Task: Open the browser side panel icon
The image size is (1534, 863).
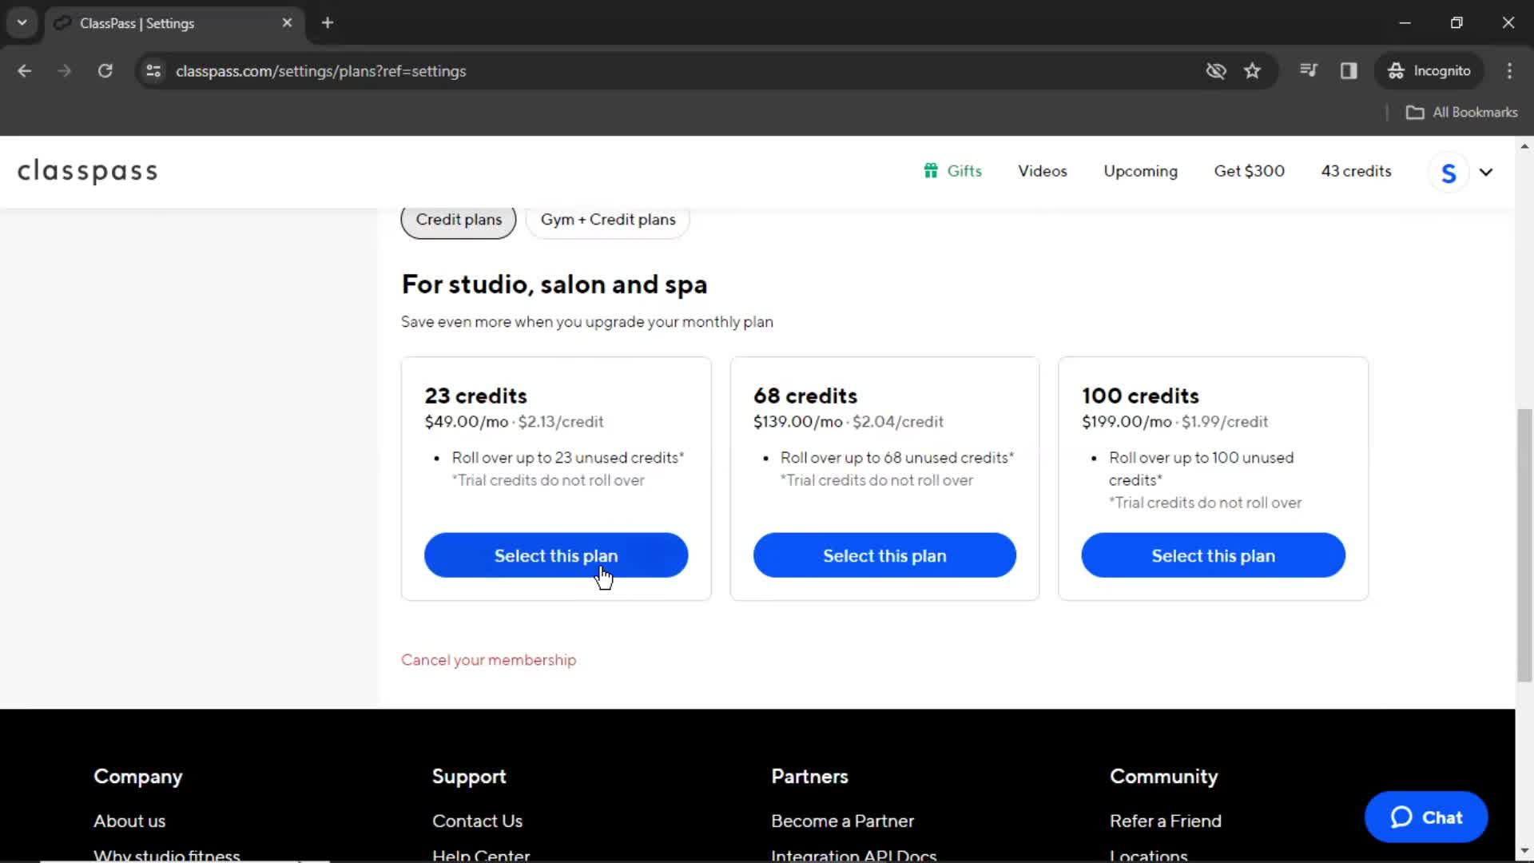Action: (x=1349, y=71)
